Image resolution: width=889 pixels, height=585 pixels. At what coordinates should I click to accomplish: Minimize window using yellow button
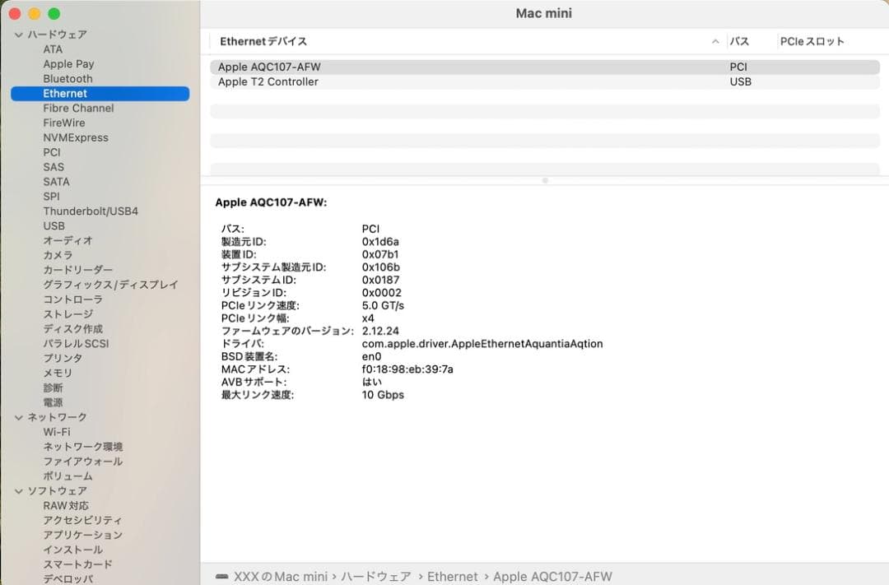[35, 14]
